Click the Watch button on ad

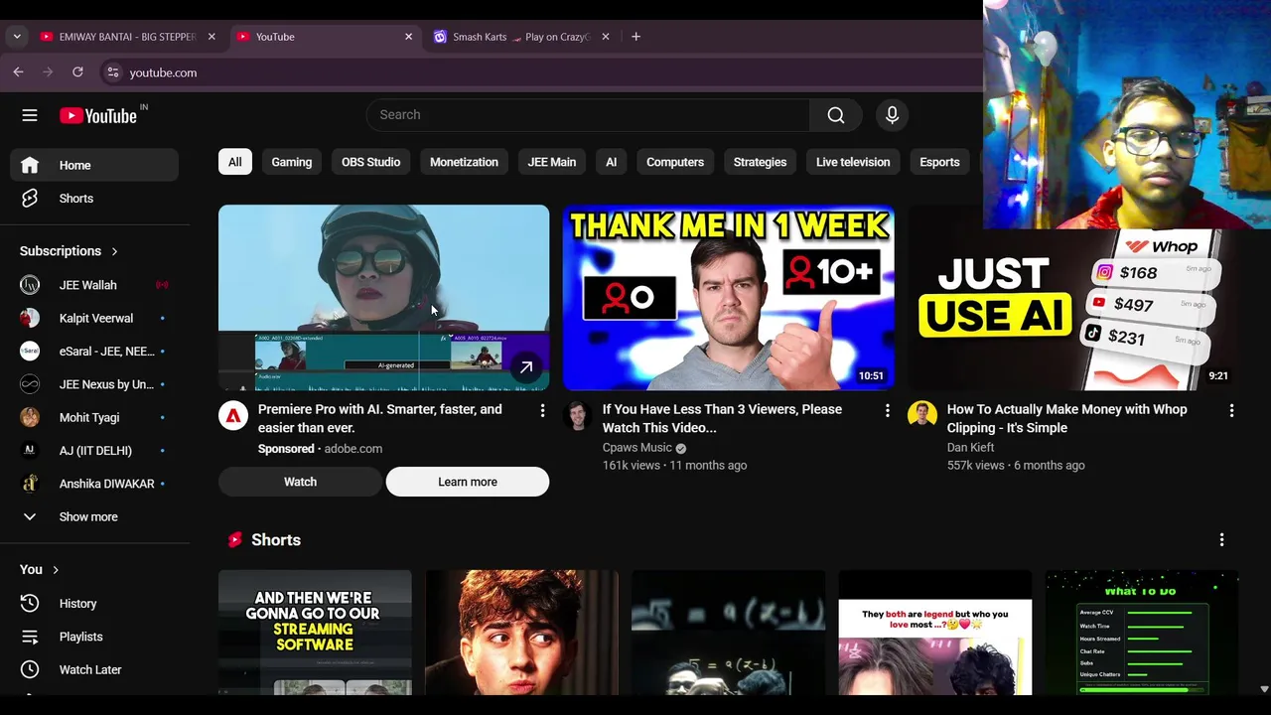[300, 482]
